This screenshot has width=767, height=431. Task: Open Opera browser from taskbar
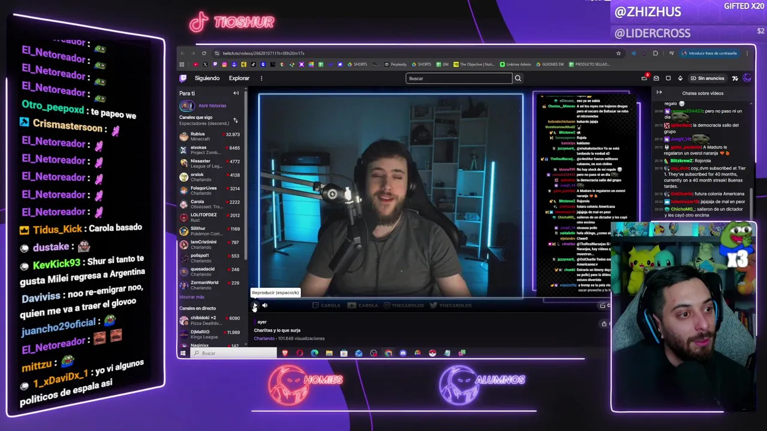pyautogui.click(x=300, y=353)
